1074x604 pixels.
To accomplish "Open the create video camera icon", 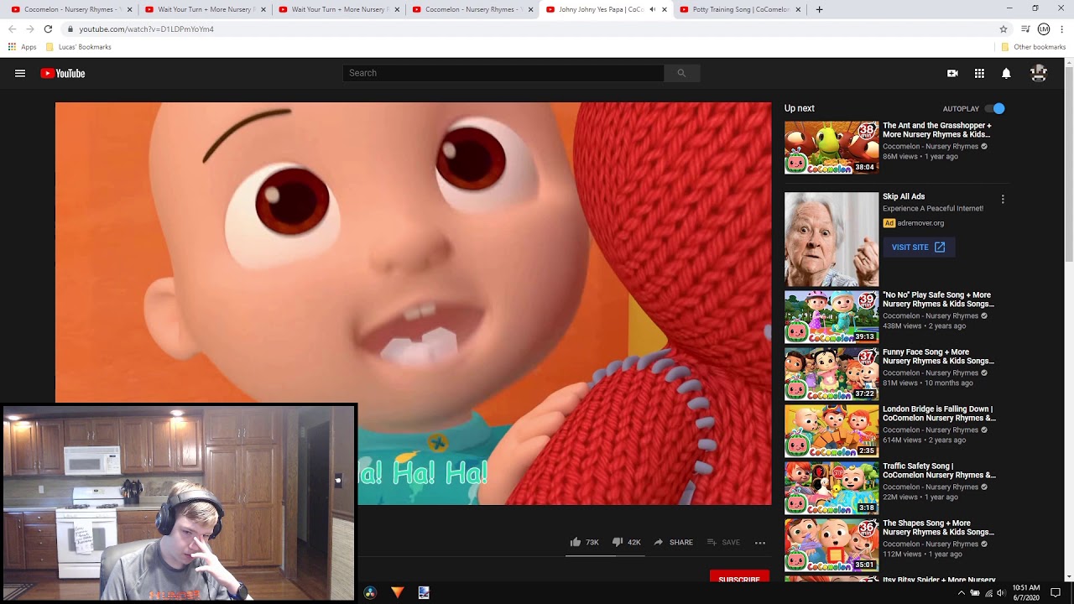I will (x=952, y=73).
